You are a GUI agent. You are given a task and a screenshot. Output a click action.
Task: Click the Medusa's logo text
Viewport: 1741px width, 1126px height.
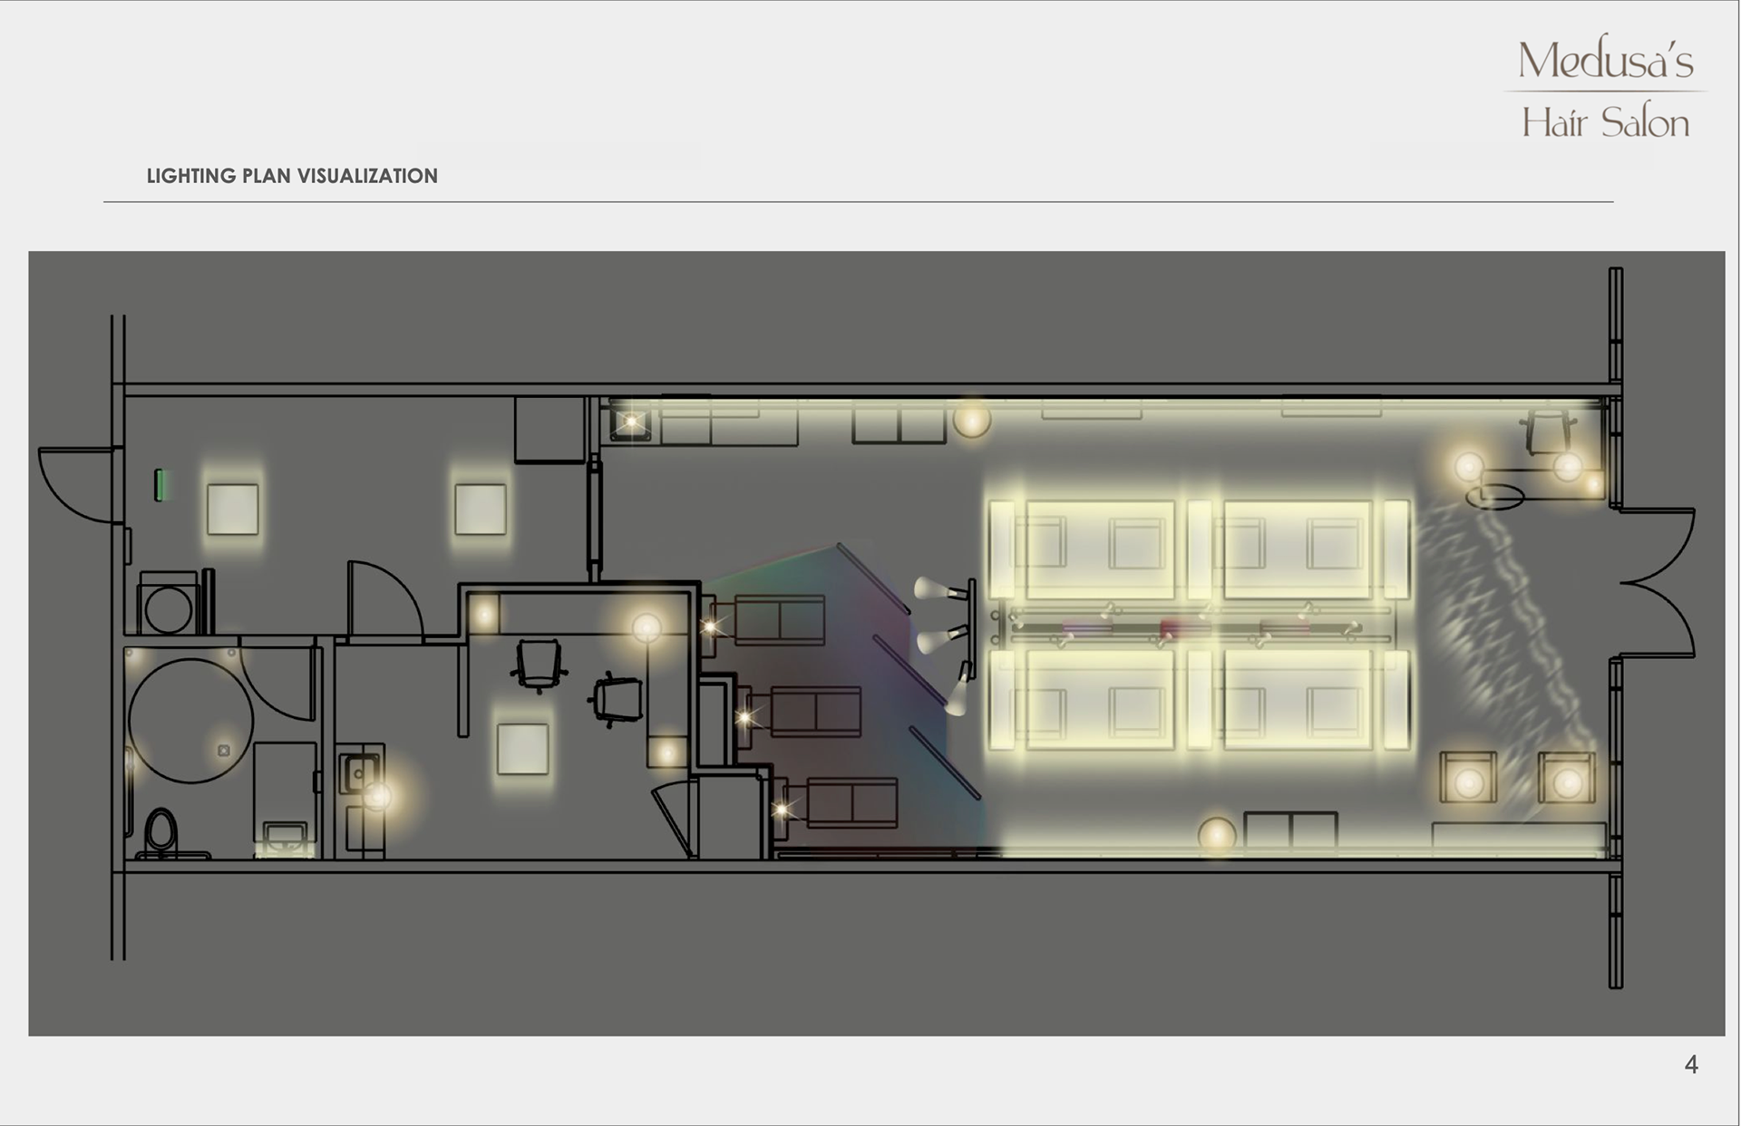click(1605, 61)
